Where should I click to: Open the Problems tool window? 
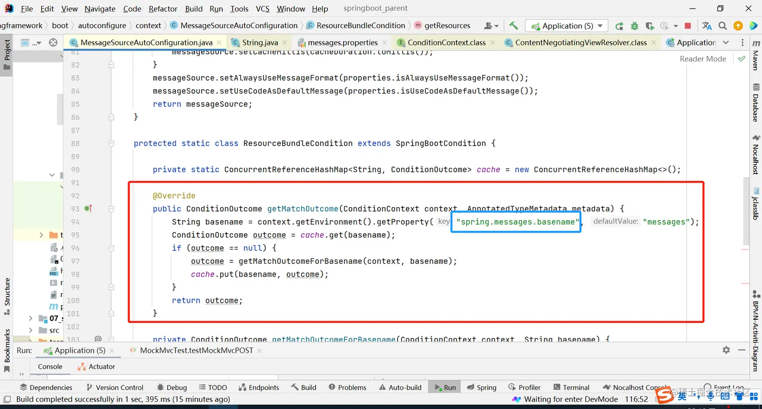coord(347,387)
